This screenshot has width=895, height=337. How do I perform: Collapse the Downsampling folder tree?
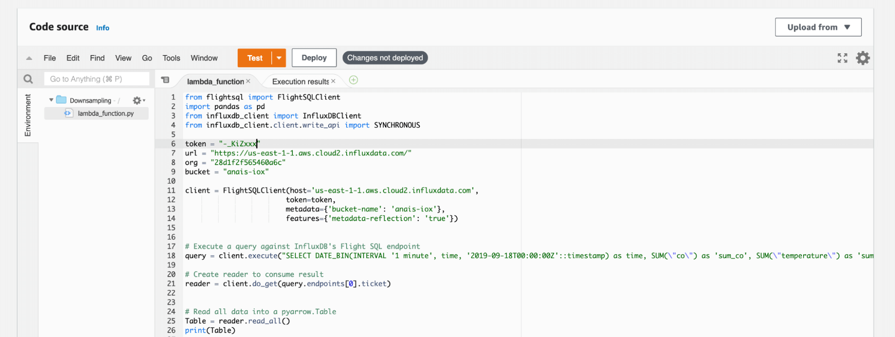[51, 100]
